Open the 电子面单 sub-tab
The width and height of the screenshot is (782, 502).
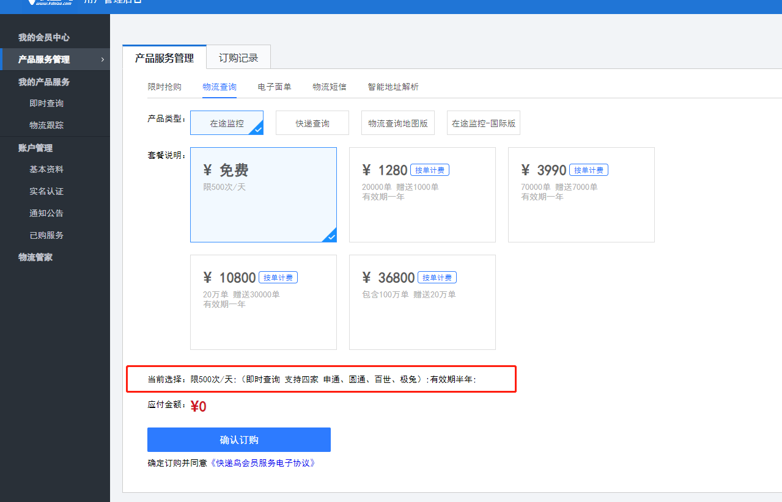[275, 87]
